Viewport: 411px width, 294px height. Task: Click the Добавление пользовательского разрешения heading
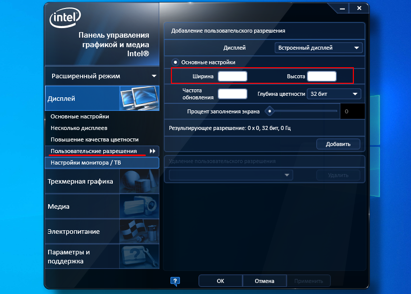(228, 31)
